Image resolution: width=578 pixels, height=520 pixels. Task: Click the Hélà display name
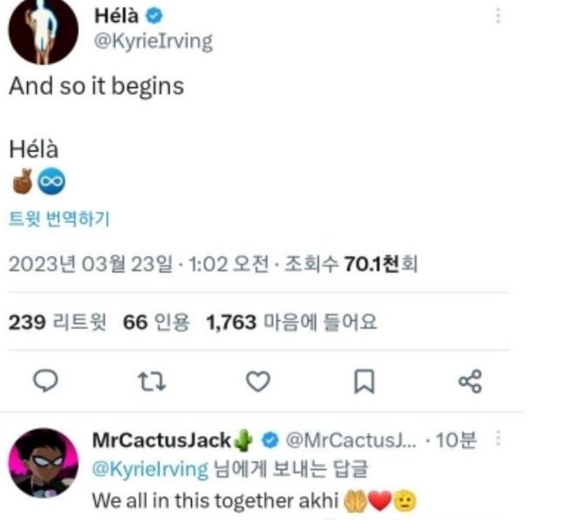(x=115, y=16)
